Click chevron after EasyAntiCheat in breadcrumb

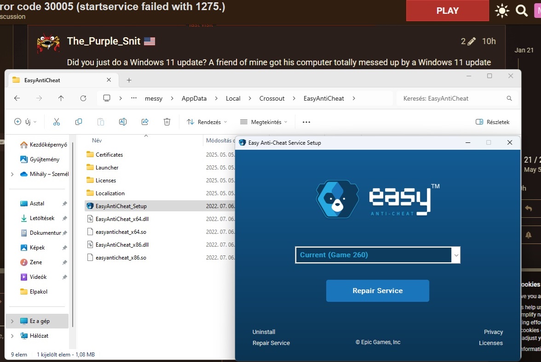coord(354,98)
